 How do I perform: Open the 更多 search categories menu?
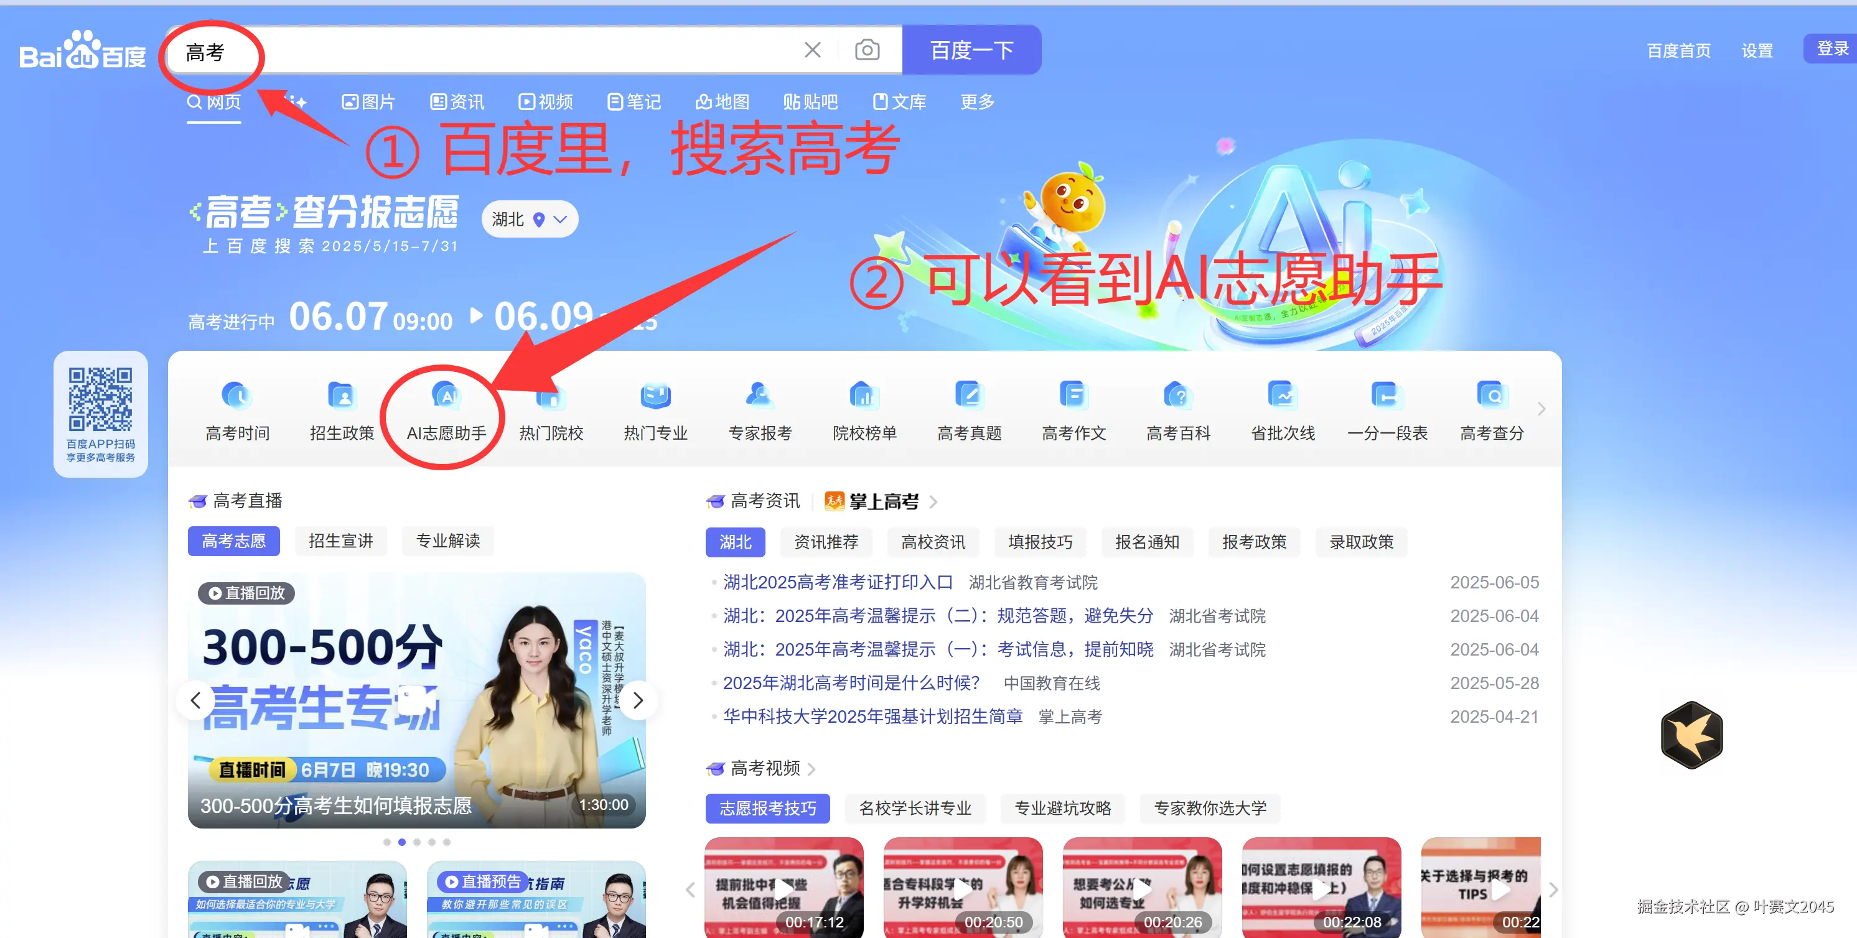977,101
